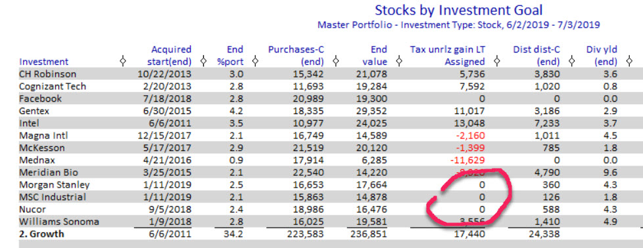Click the Master Portfolio subtitle text
The width and height of the screenshot is (643, 248).
click(x=459, y=25)
